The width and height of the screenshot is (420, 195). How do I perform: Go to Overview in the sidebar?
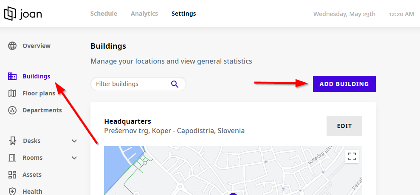pyautogui.click(x=37, y=46)
